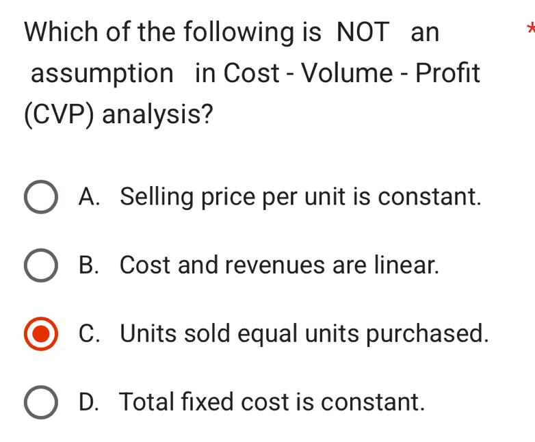Choose radio button beside 'Cost and revenues are linear'

(41, 265)
